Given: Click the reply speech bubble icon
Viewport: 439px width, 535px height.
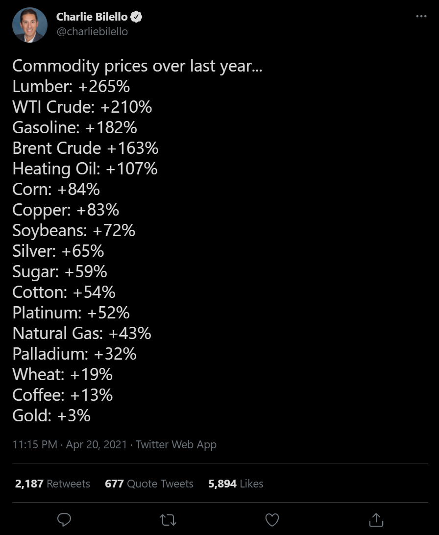Looking at the screenshot, I should [64, 520].
